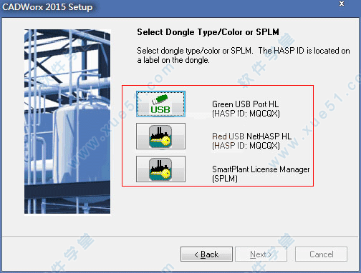Close the CADWorx 2015 Setup window
This screenshot has width=361, height=273.
(342, 4)
